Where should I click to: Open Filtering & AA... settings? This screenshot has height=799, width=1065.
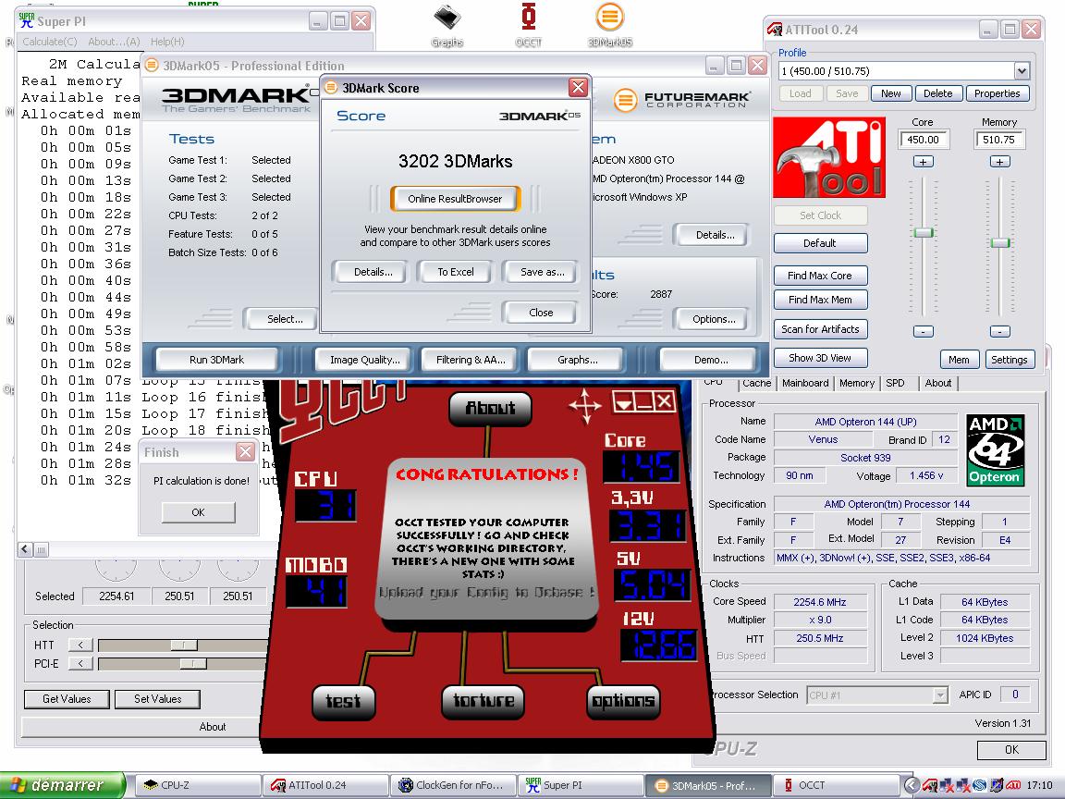click(471, 360)
